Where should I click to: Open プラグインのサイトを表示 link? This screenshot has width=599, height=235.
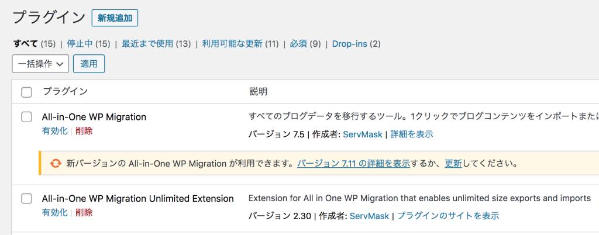click(448, 216)
